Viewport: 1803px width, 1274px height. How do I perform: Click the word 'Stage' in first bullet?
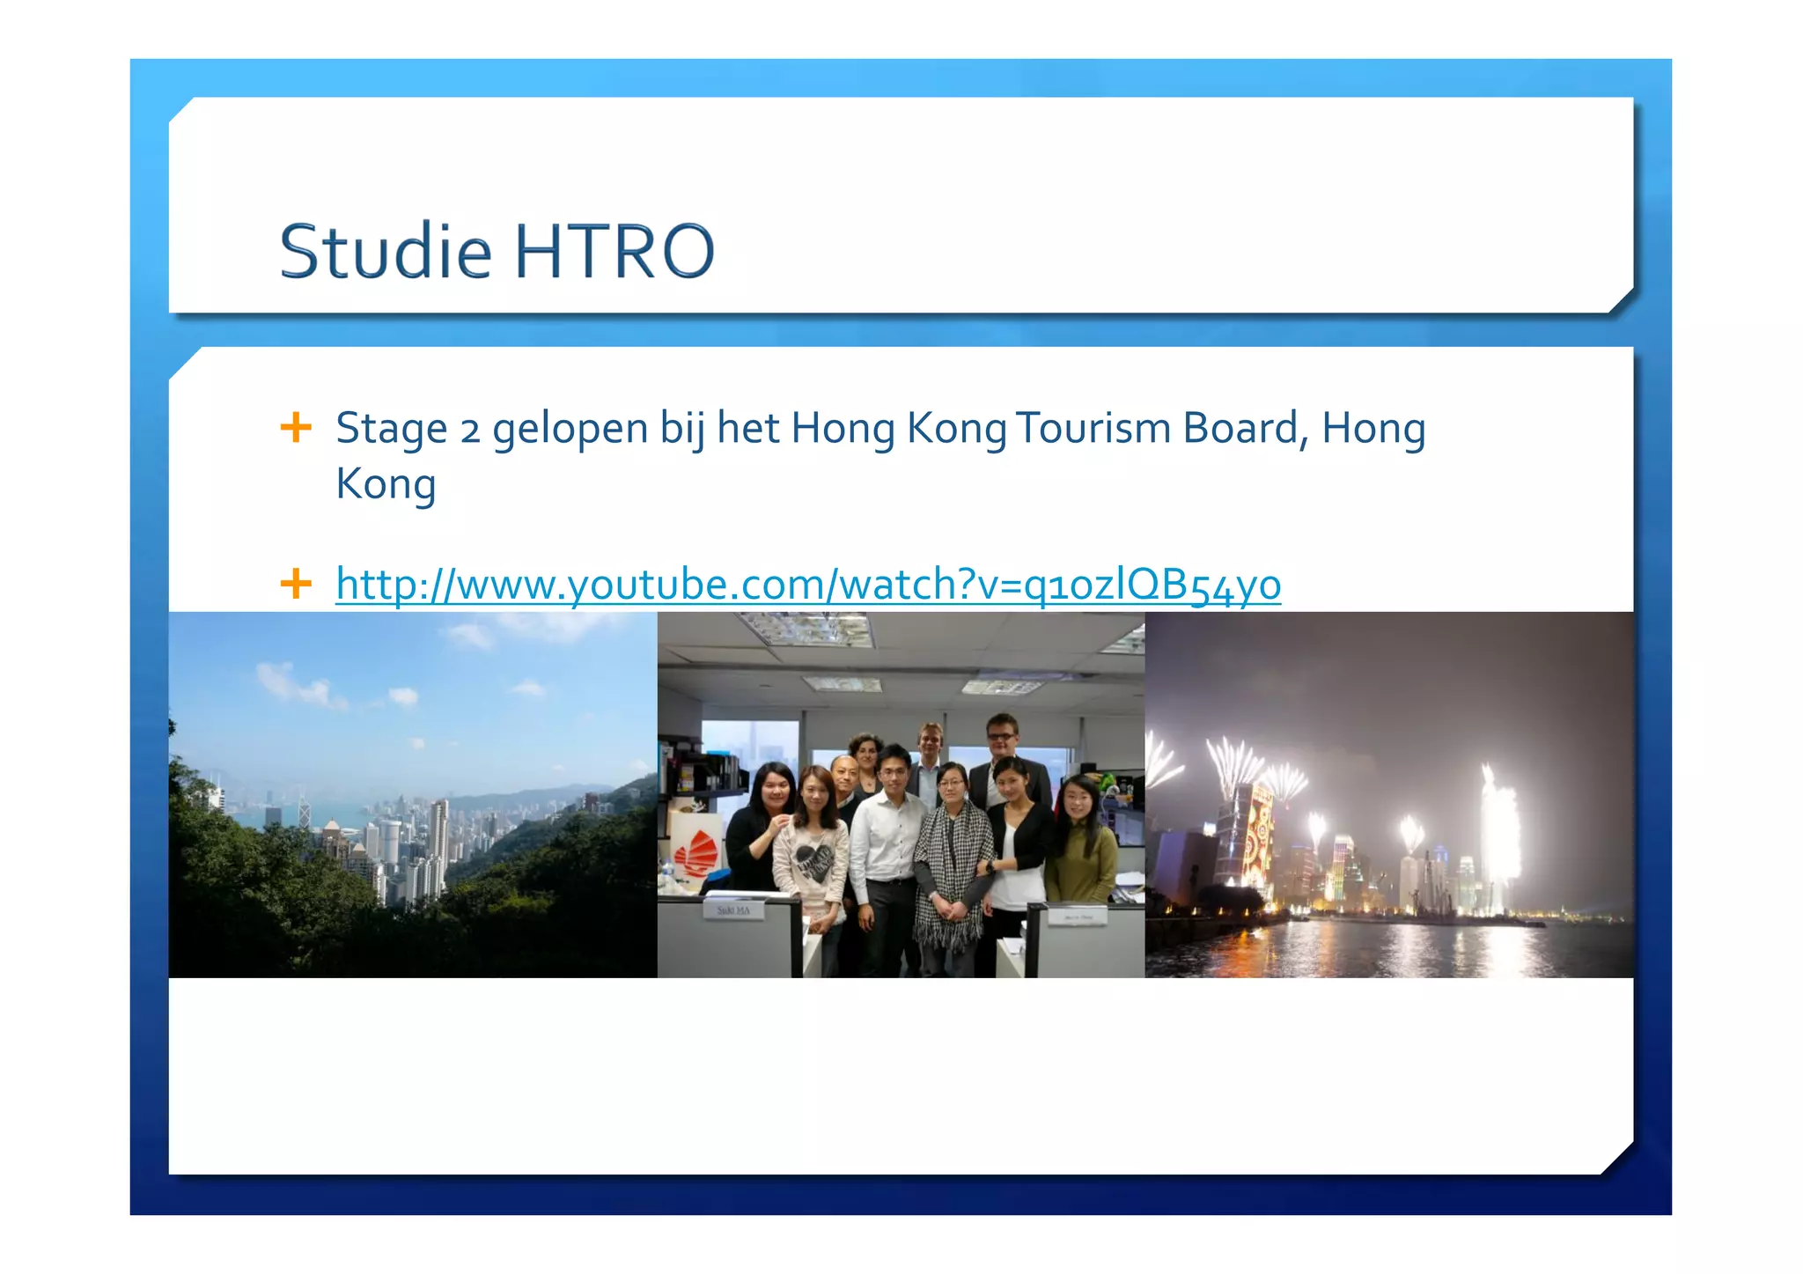pyautogui.click(x=391, y=429)
